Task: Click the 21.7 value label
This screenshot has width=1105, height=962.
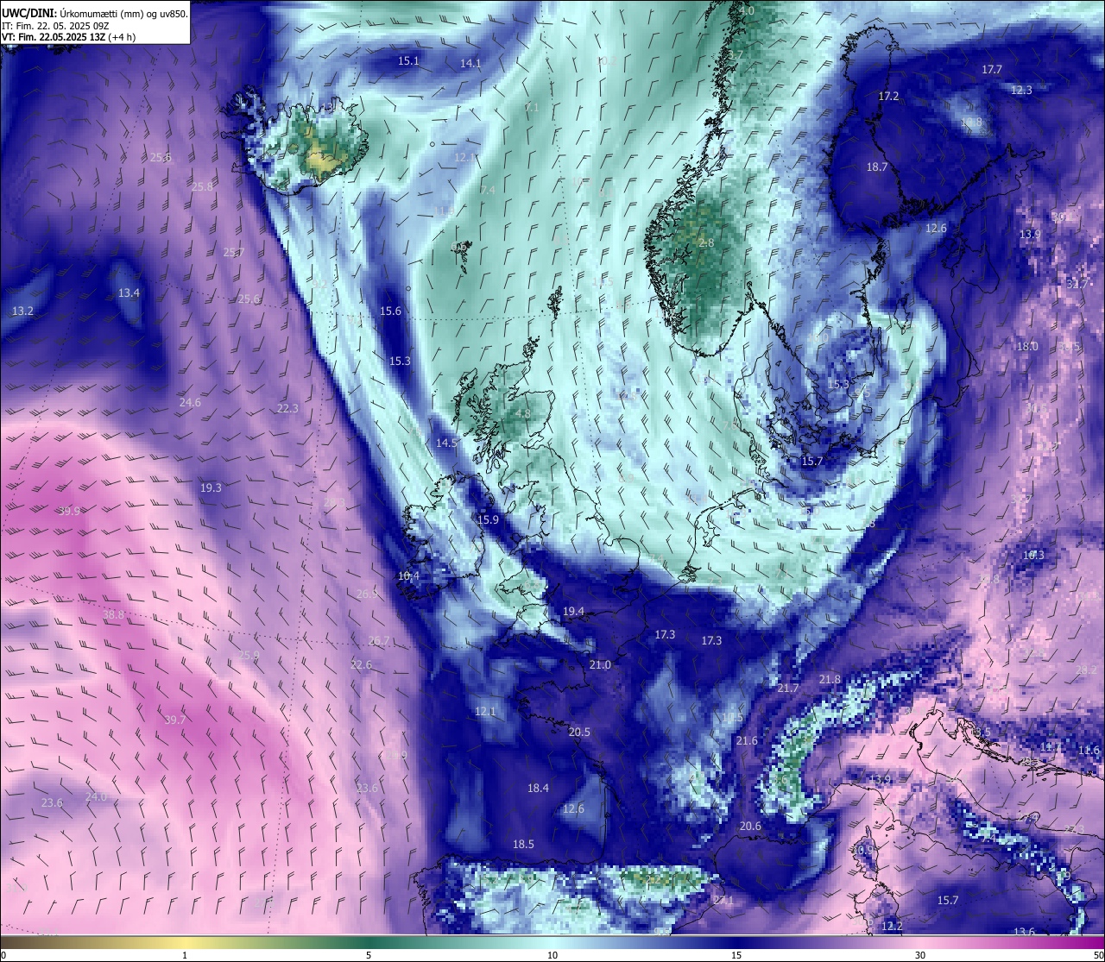Action: (788, 688)
